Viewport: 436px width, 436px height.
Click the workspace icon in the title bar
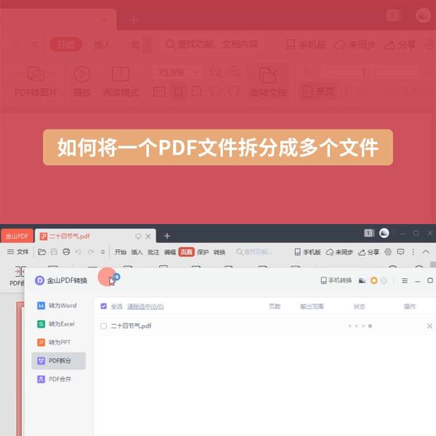[369, 233]
